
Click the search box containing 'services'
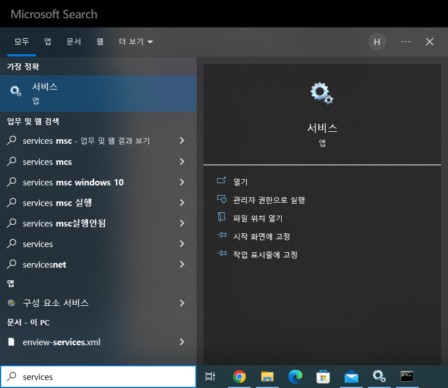click(x=98, y=377)
